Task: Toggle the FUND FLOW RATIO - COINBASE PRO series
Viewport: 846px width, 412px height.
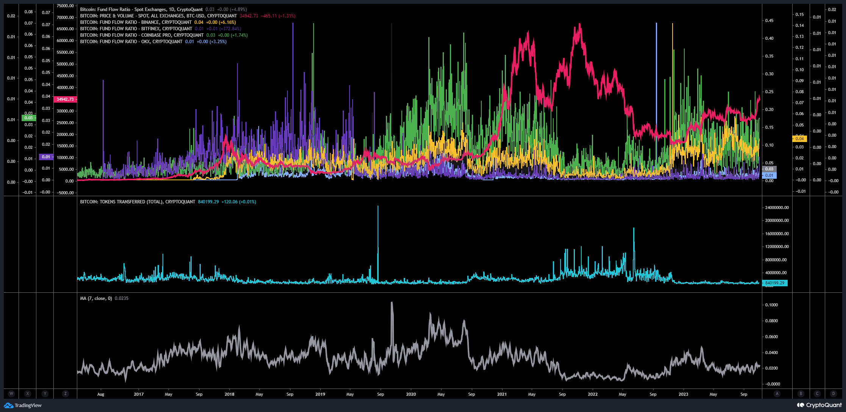Action: [140, 35]
